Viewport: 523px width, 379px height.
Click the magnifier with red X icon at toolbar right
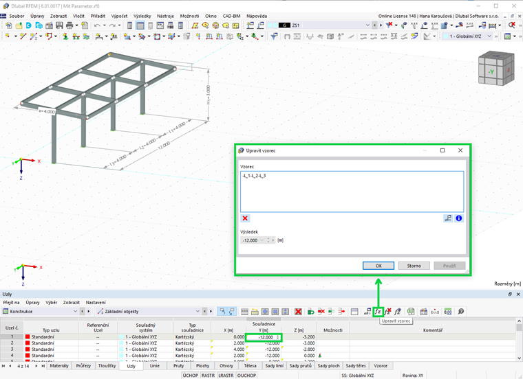[x=512, y=25]
